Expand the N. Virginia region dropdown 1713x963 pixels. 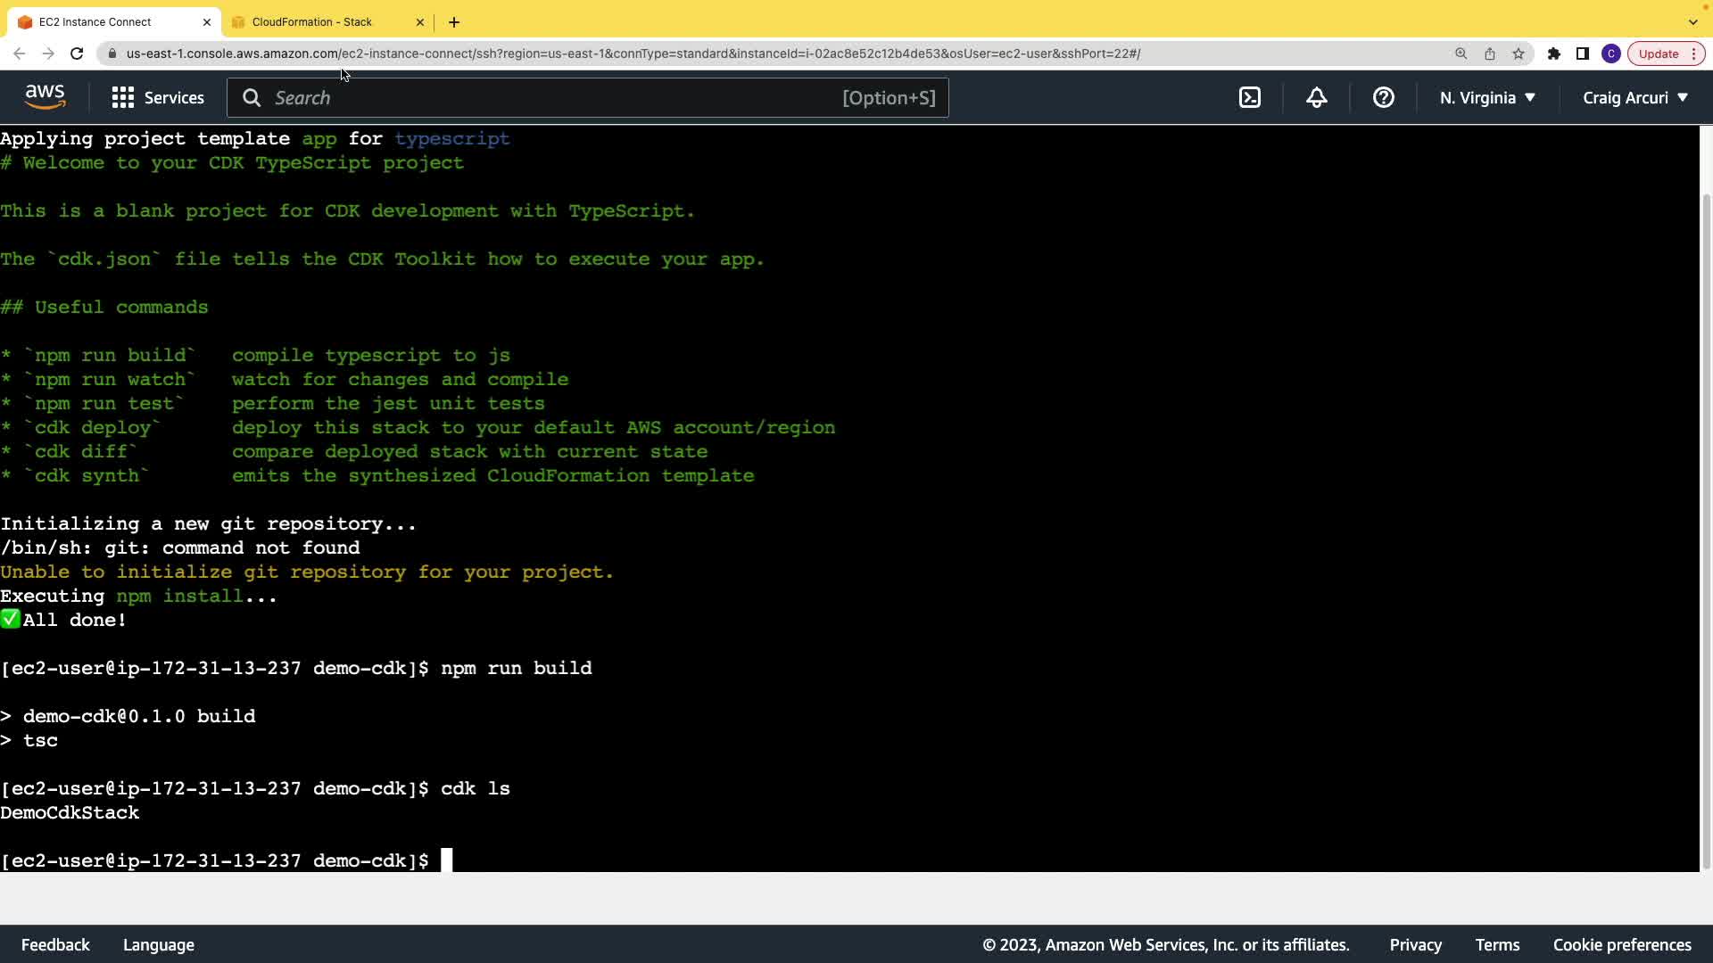(1487, 98)
